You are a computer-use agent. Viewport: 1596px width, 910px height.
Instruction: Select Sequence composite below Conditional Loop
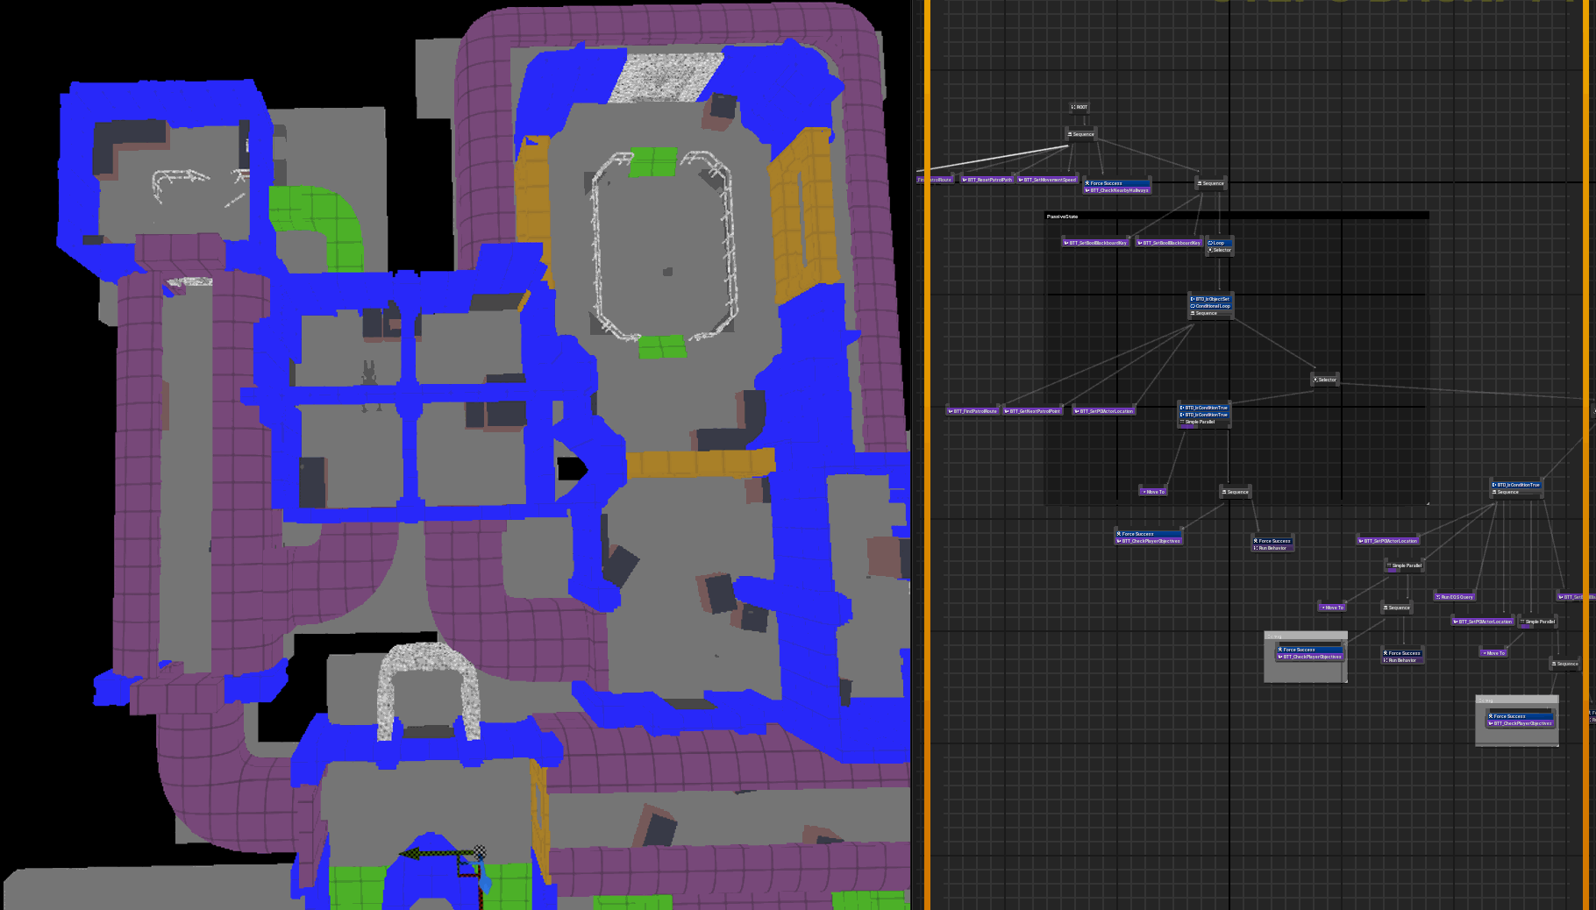[x=1210, y=313]
